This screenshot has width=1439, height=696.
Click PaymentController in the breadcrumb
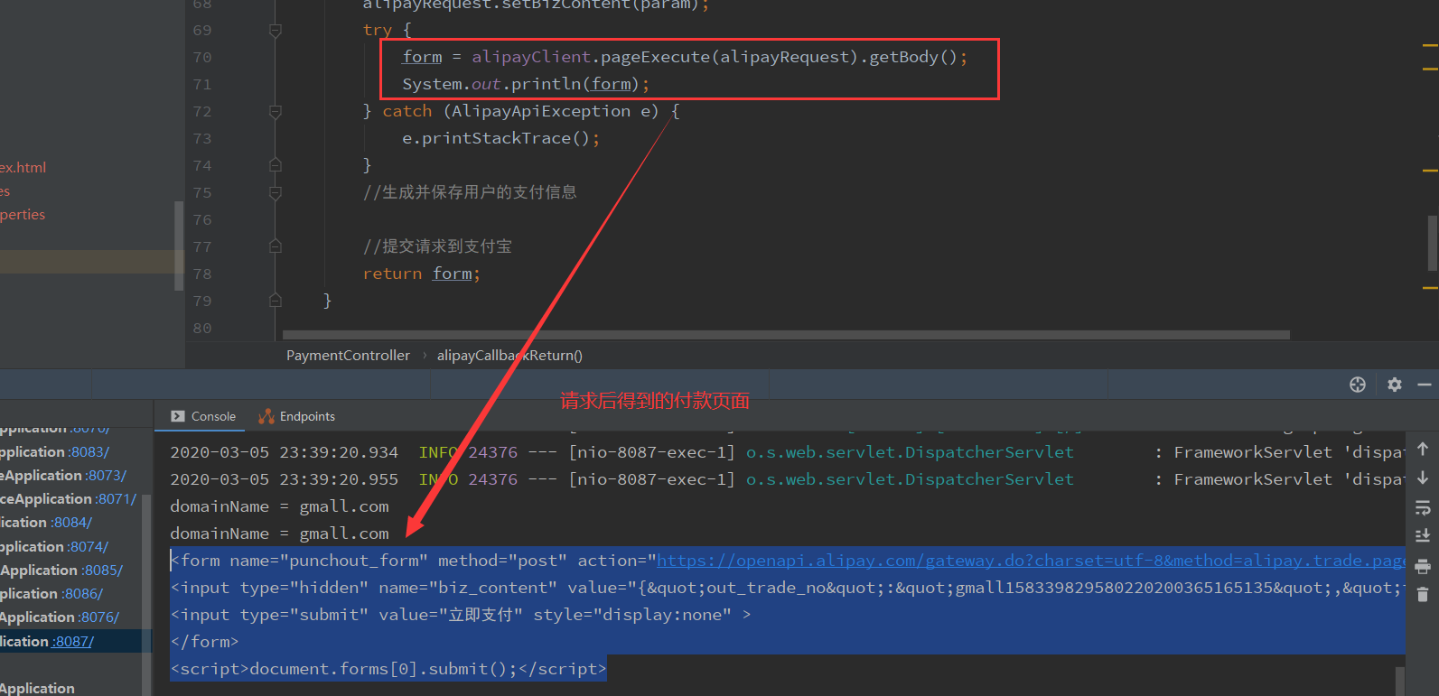pos(348,356)
